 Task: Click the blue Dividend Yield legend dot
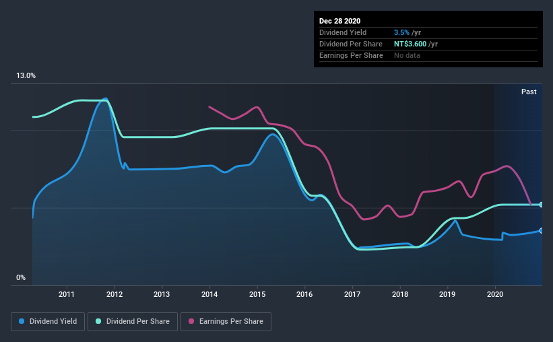pyautogui.click(x=22, y=321)
